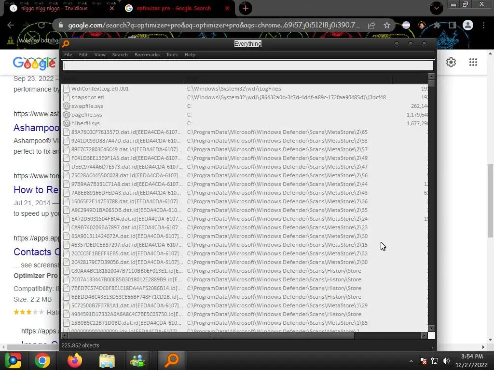Open the Google apps grid
This screenshot has height=370, width=494.
click(473, 62)
